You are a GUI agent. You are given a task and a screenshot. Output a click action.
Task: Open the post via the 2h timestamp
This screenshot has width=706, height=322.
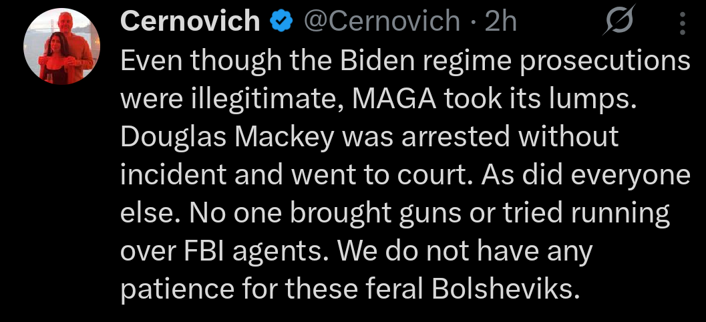[501, 23]
